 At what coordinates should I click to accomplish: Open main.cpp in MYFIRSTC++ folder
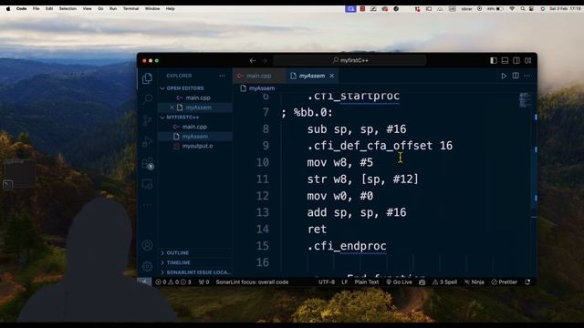194,127
